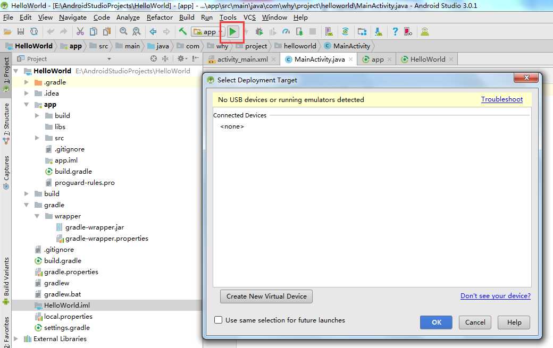Open Structure side tool window
Image resolution: width=553 pixels, height=348 pixels.
tap(6, 123)
